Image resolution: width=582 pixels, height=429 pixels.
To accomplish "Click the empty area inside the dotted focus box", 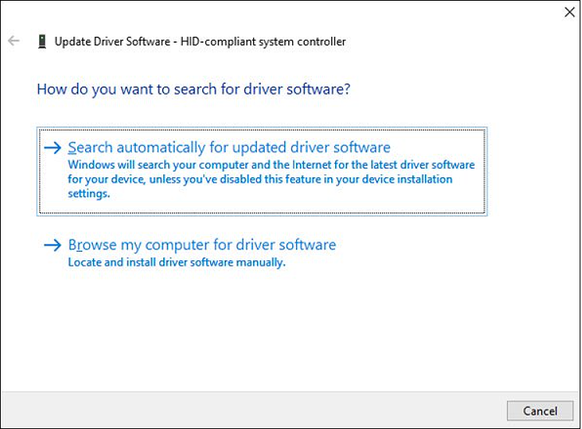I will pyautogui.click(x=312, y=199).
